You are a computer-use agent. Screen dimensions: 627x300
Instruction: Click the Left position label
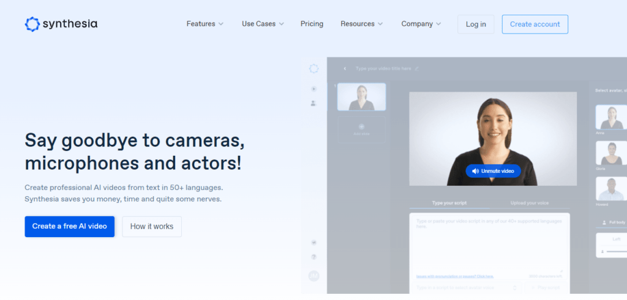616,240
